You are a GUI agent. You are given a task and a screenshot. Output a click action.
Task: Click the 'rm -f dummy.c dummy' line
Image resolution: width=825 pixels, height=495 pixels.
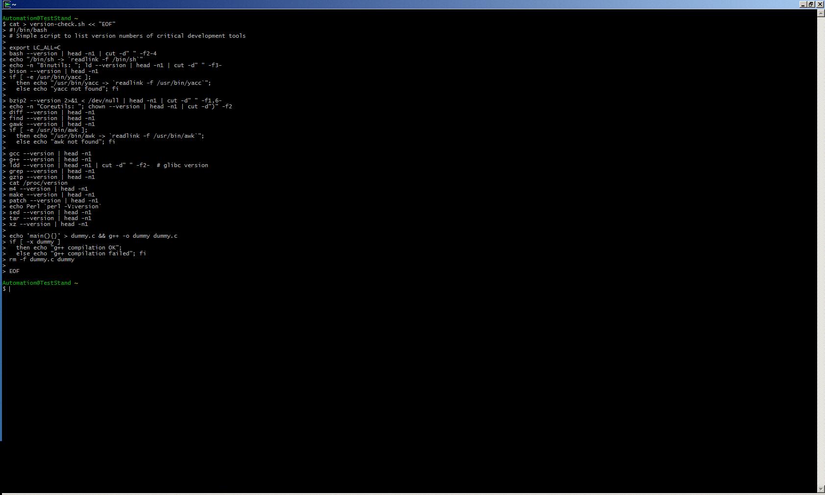pos(42,259)
